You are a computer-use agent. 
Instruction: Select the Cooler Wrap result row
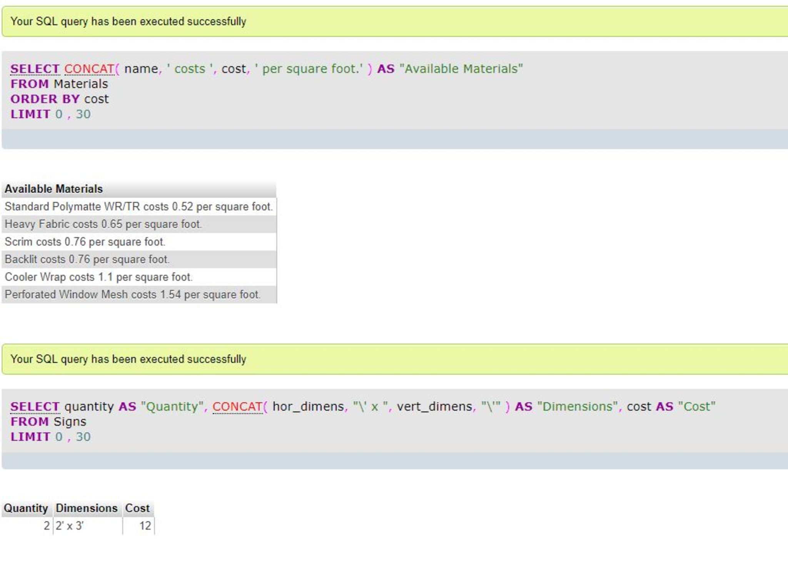(98, 277)
